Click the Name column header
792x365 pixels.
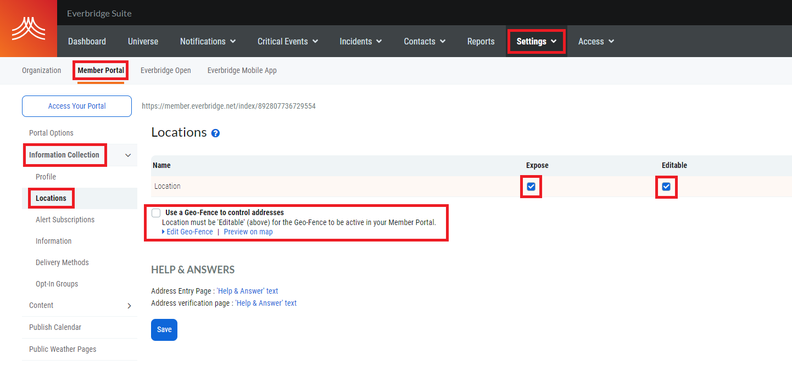(161, 165)
